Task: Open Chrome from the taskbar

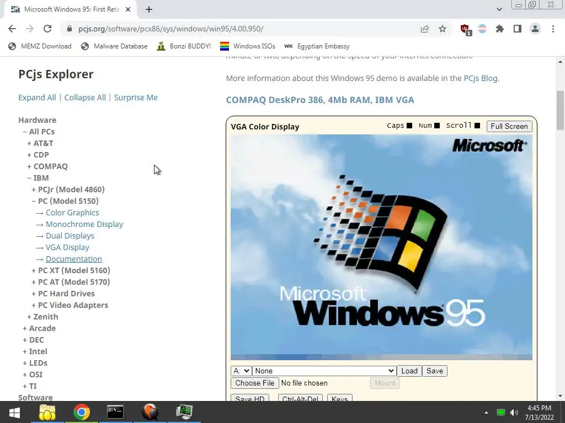Action: pos(82,412)
